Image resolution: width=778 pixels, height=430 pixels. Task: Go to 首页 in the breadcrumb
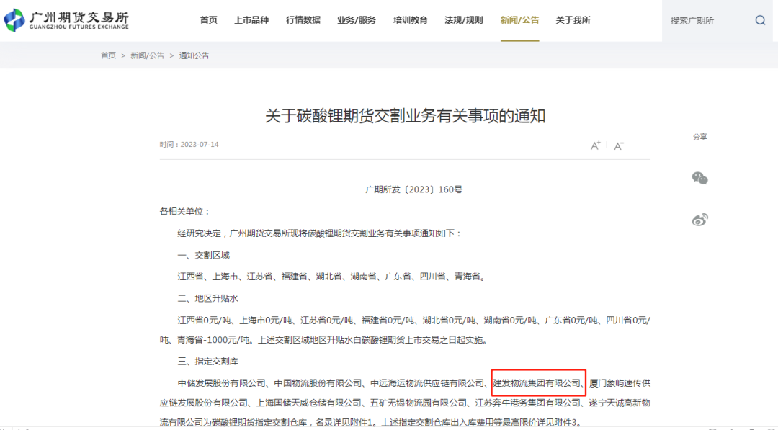click(x=108, y=55)
